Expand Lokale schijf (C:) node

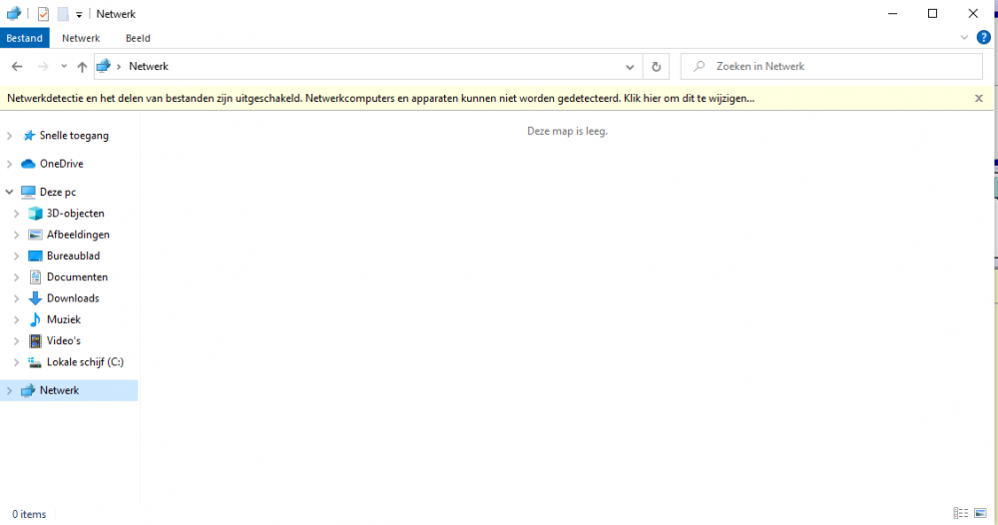pos(17,362)
